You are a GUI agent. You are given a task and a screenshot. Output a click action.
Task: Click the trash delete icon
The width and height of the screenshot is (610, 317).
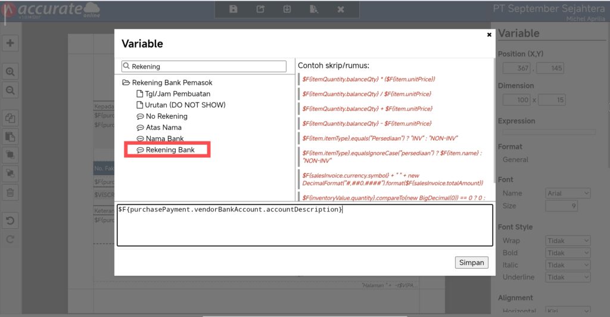tap(10, 192)
